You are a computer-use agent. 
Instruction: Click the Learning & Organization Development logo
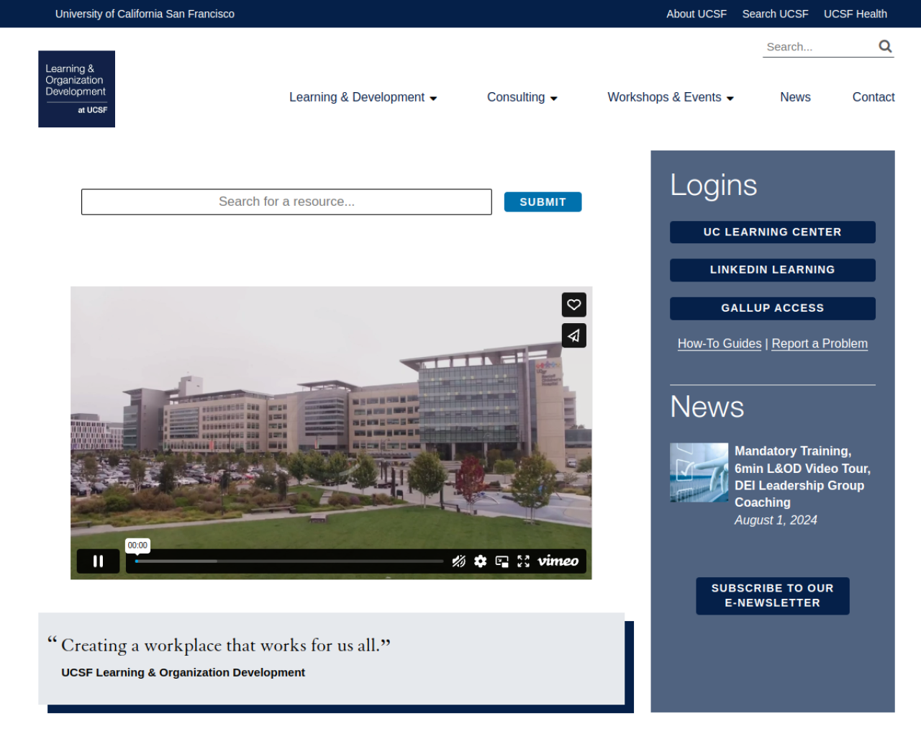[x=76, y=89]
